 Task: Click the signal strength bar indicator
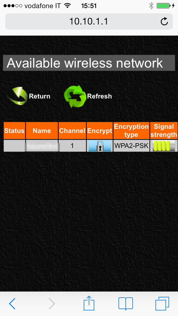(x=164, y=146)
